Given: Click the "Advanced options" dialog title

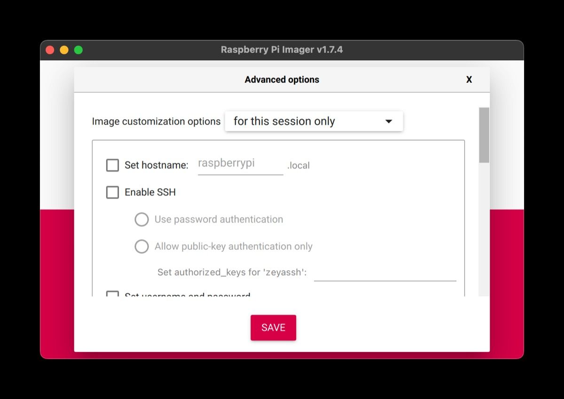Looking at the screenshot, I should 282,80.
